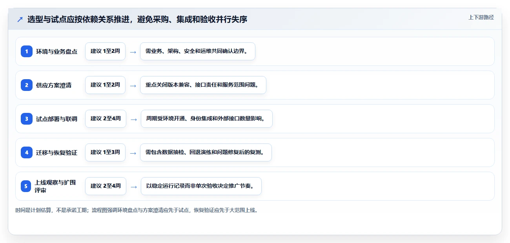The image size is (510, 243).
Task: Click 建议 2至4周 chip in 试点部署与联调 row
Action: tap(106, 119)
